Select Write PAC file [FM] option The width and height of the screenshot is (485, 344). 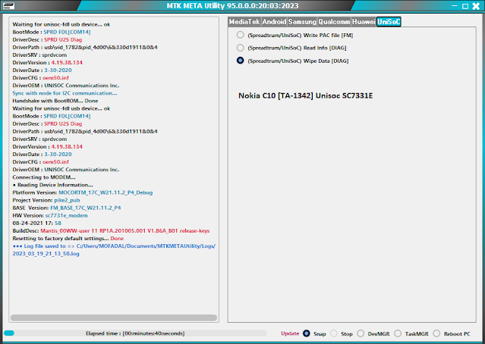240,35
